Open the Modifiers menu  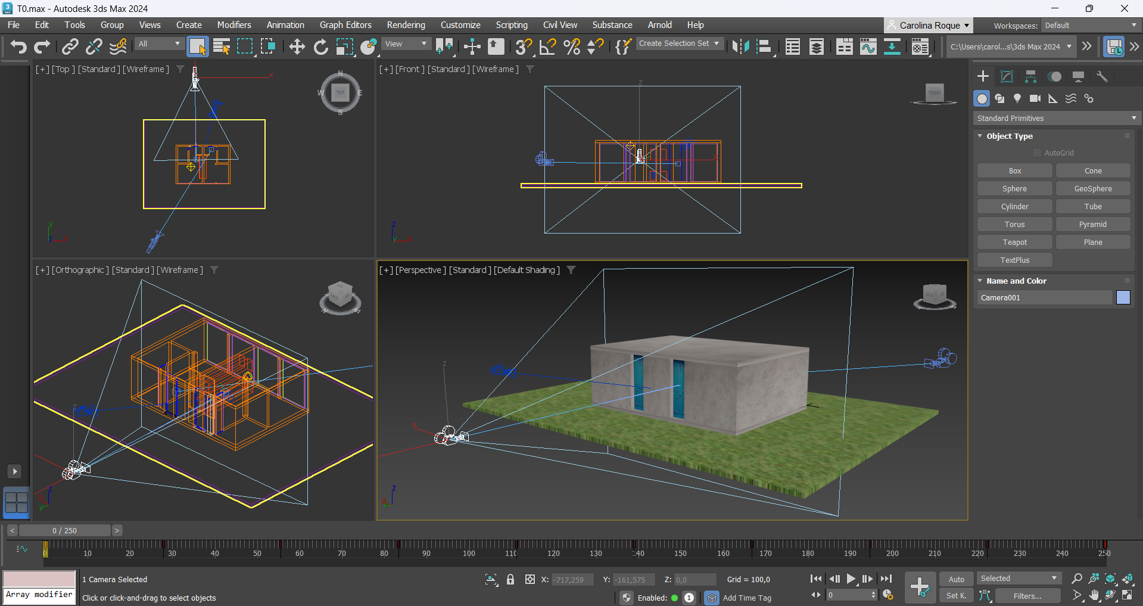[233, 25]
